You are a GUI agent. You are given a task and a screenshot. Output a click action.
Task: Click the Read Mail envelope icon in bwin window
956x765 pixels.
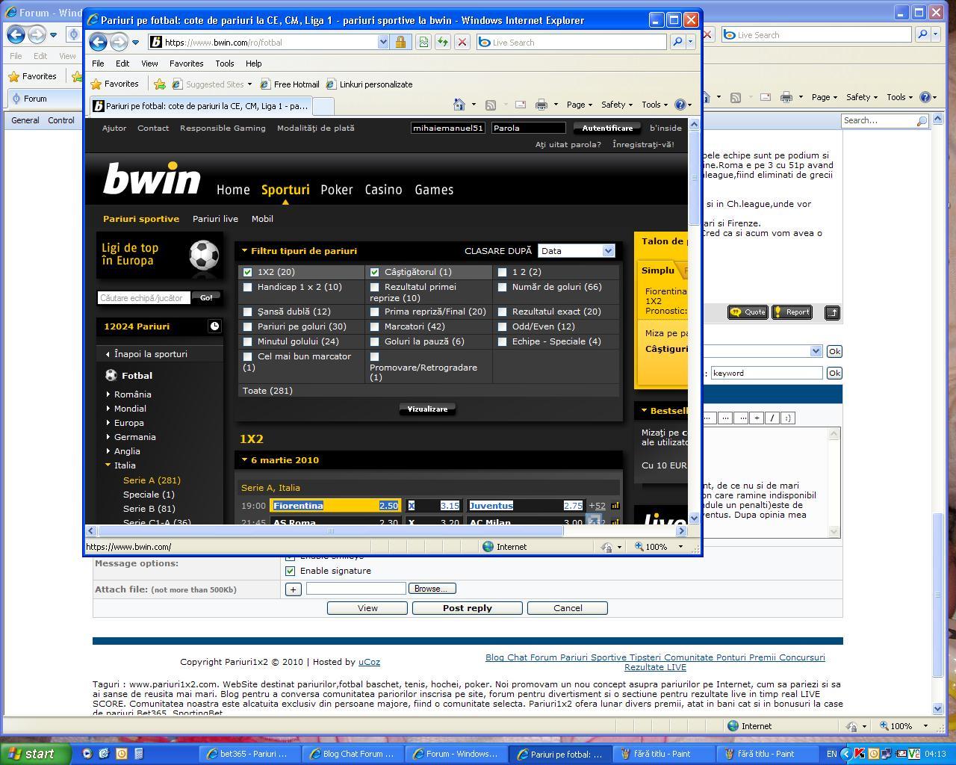pos(521,105)
